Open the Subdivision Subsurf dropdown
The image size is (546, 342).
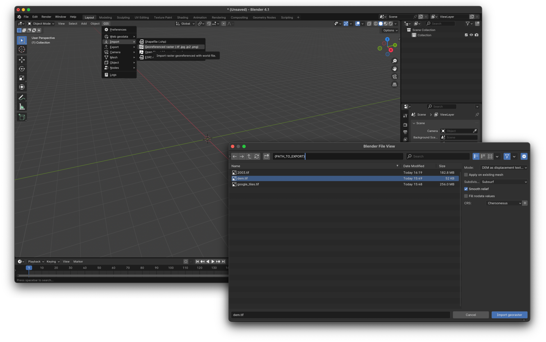click(504, 182)
